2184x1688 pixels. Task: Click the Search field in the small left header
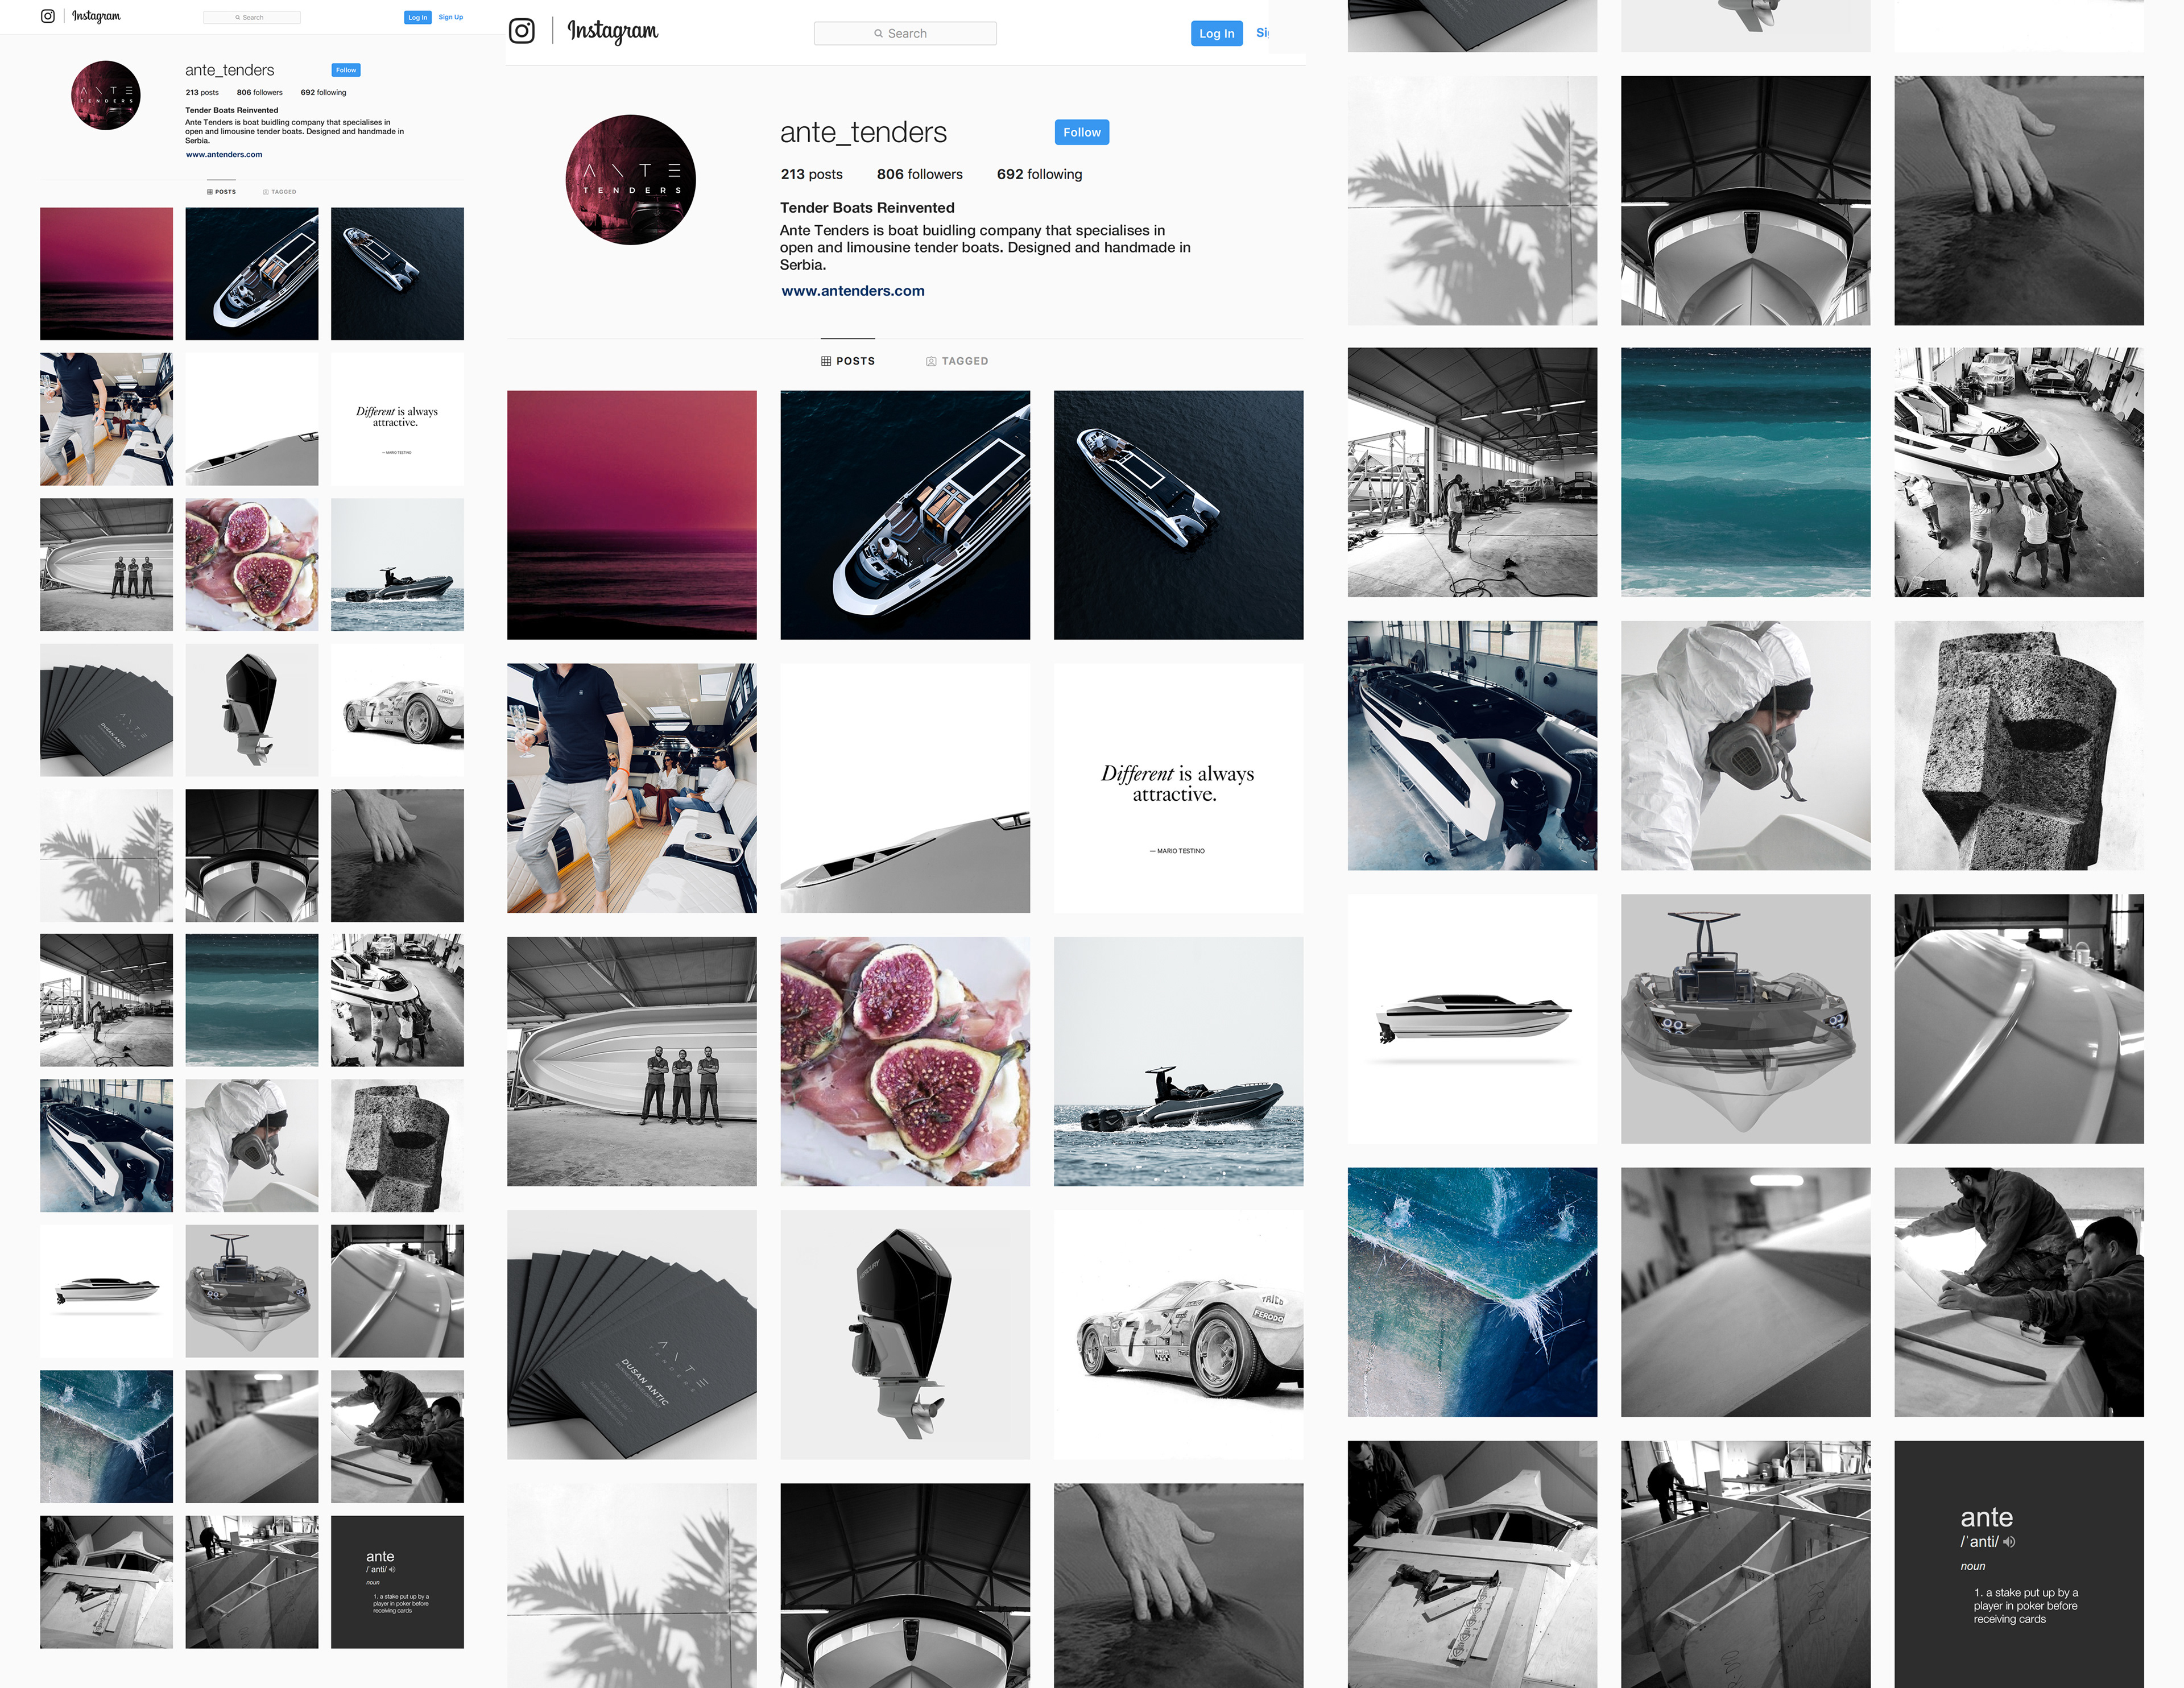252,17
